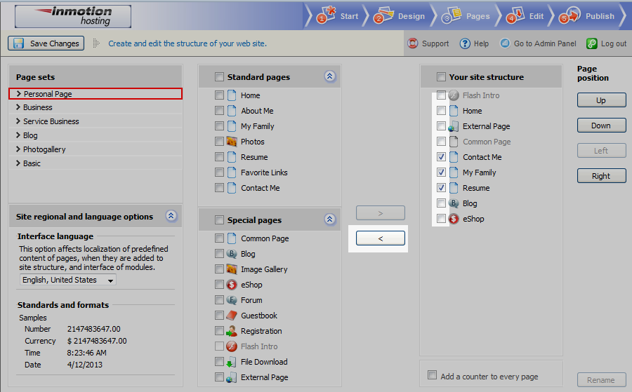
Task: Select the Business page set
Action: (x=37, y=107)
